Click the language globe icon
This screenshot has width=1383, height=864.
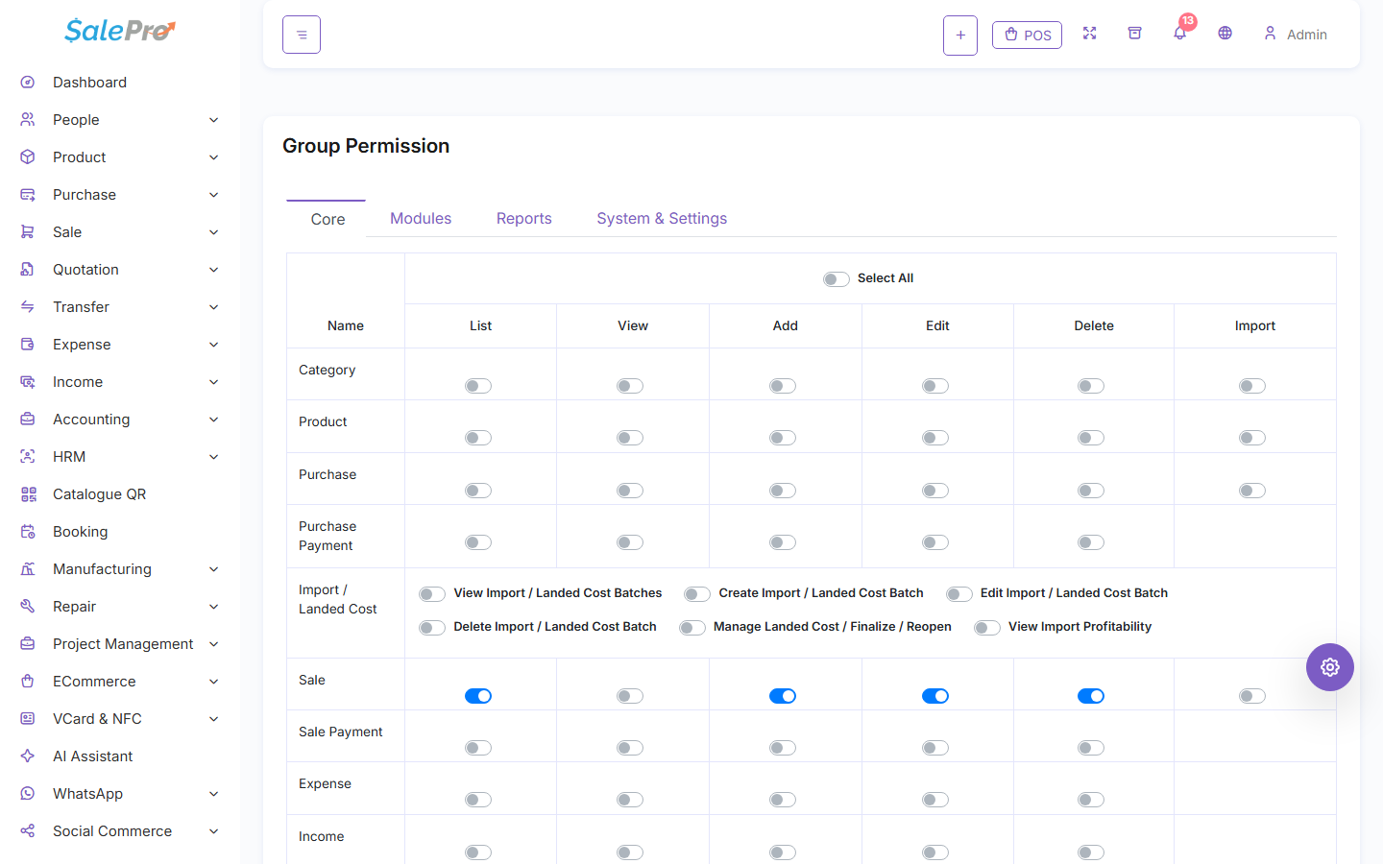tap(1225, 34)
